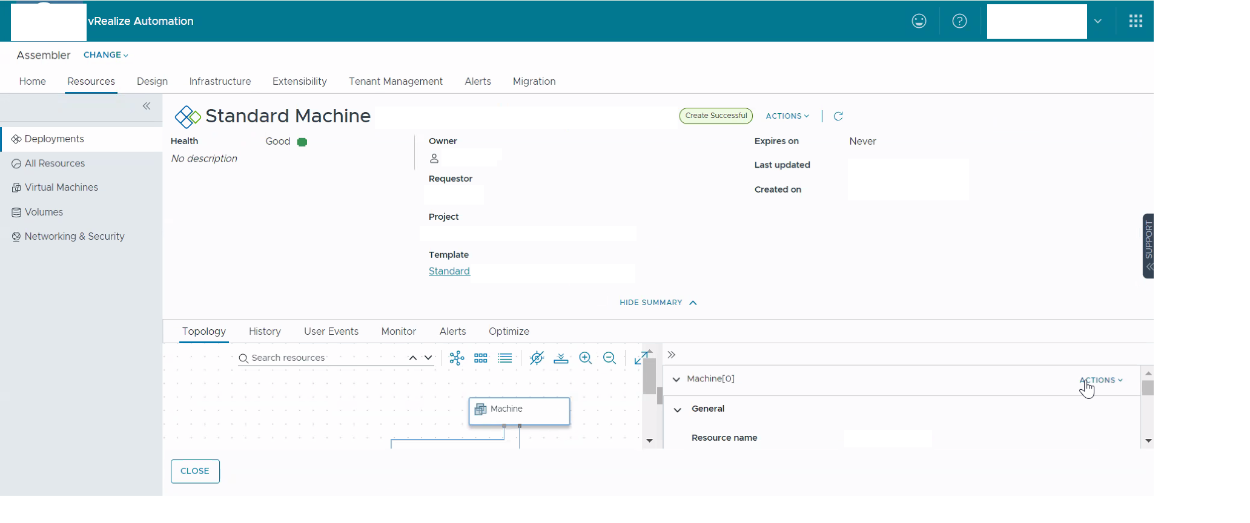This screenshot has height=523, width=1250.
Task: Switch to grid view of resources
Action: [481, 358]
